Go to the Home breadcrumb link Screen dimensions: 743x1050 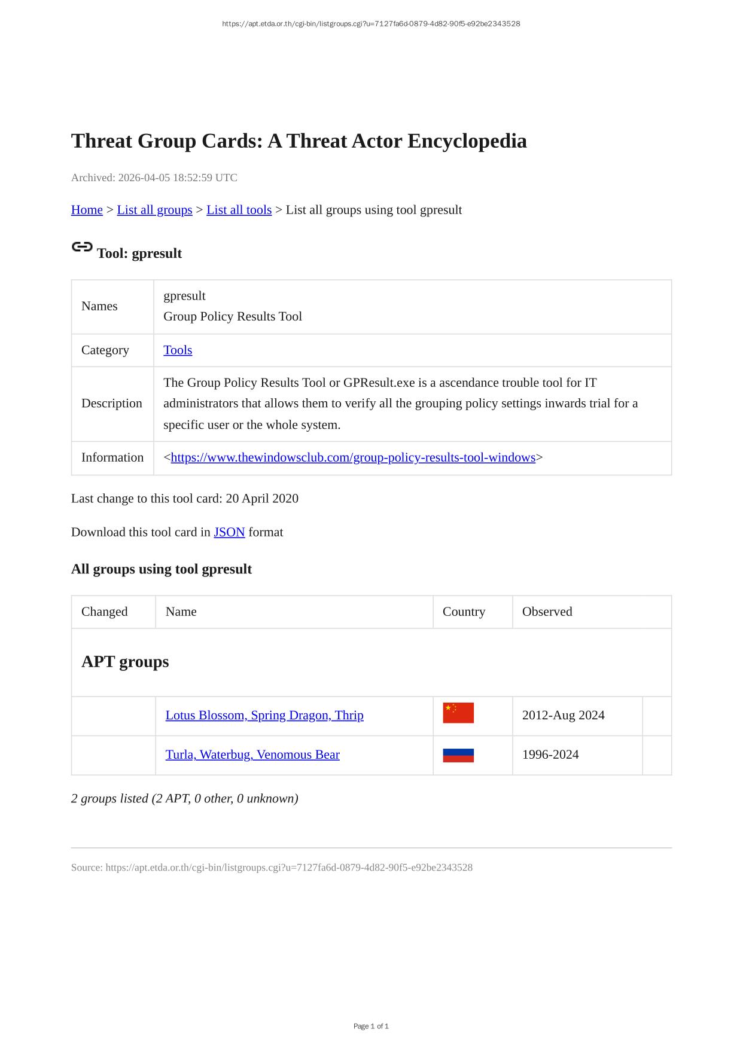point(87,210)
